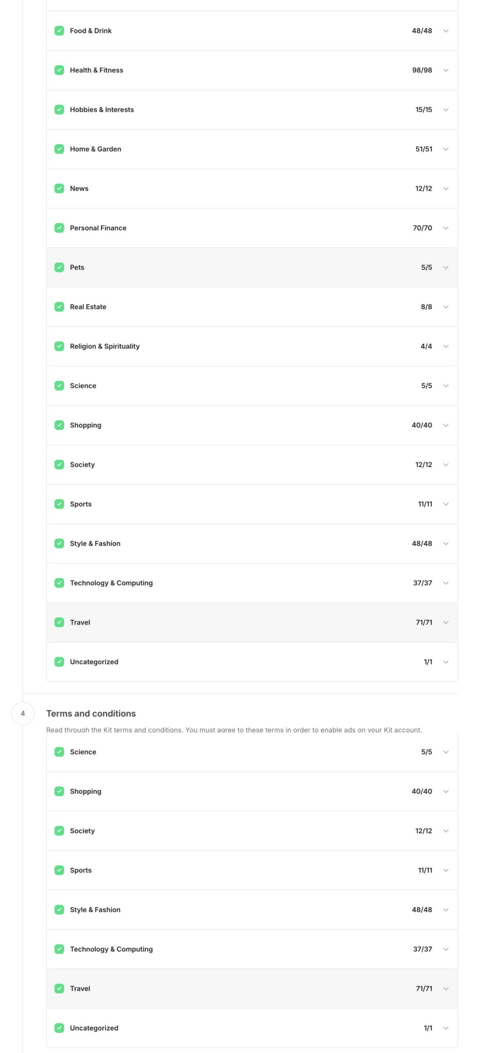
Task: Expand the Pets row chevron
Action: point(446,267)
